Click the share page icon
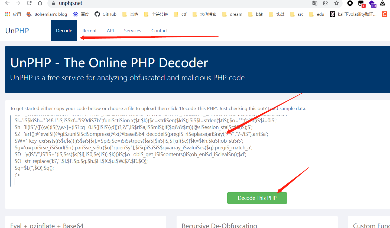Screen dimensions: 390x228 [326, 3]
